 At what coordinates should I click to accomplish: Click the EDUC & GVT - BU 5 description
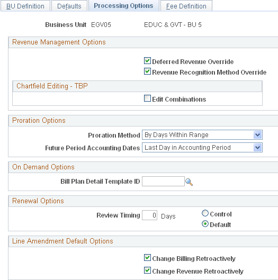tap(173, 25)
